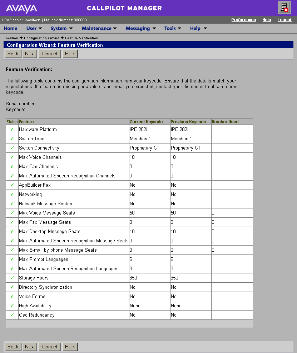Viewport: 297px width, 353px height.
Task: Click green checkmark for AppBuilder Fax row
Action: [x=12, y=185]
